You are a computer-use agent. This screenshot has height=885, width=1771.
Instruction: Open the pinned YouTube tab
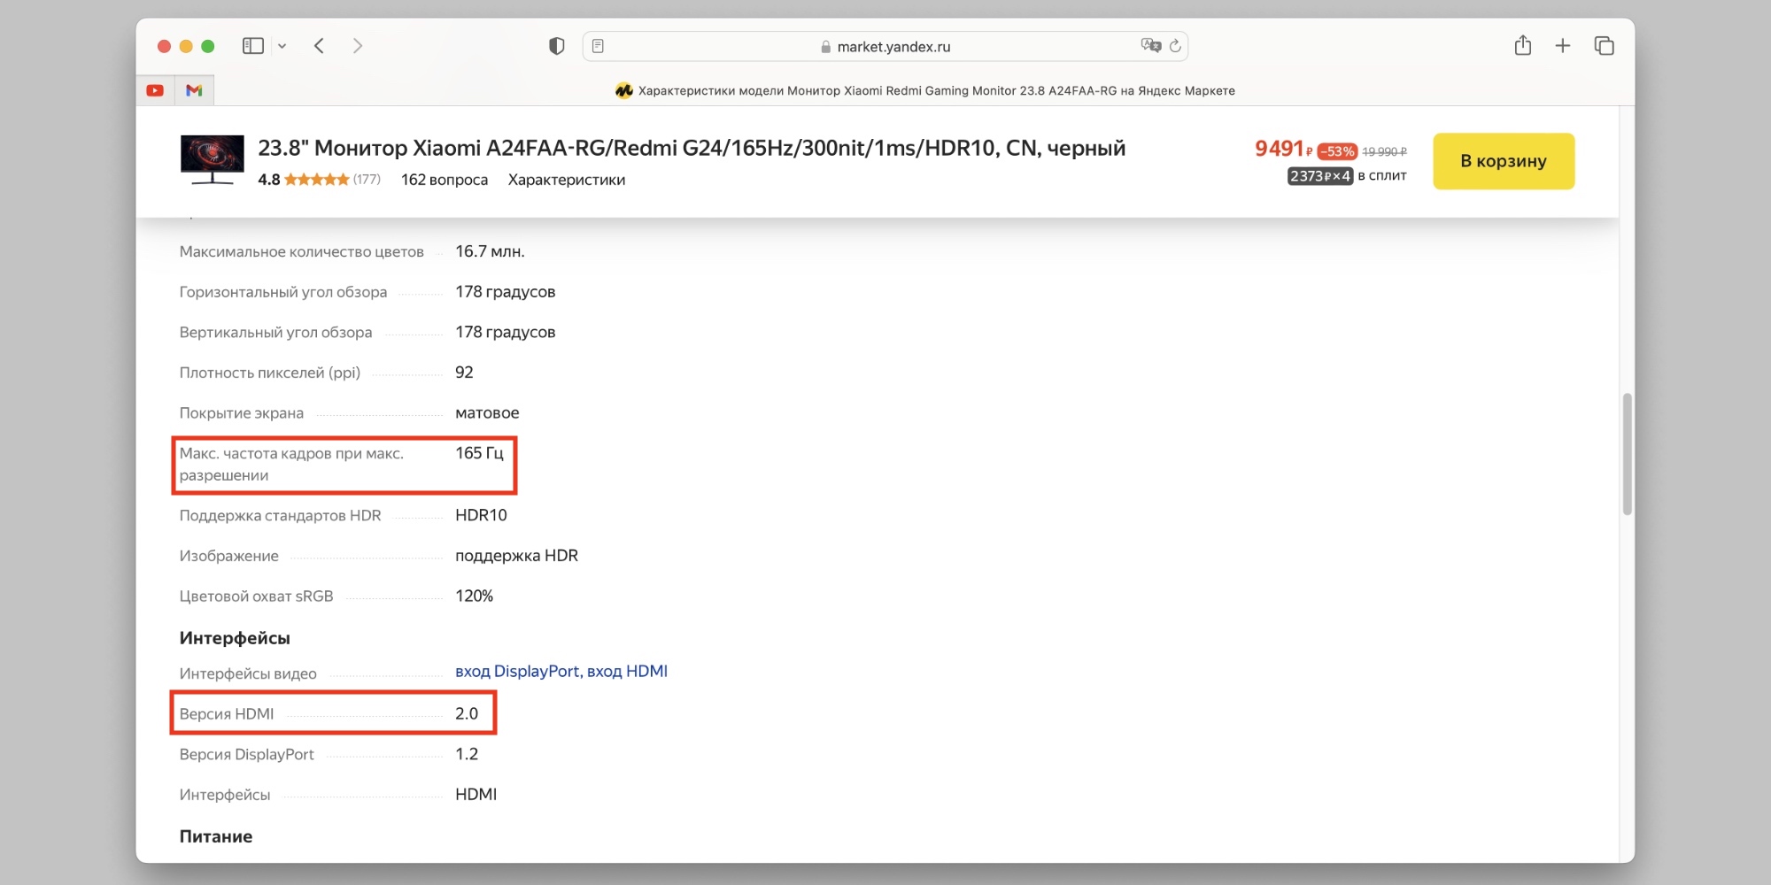pyautogui.click(x=155, y=90)
